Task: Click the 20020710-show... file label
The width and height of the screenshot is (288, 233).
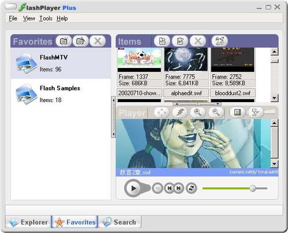Action: pos(139,93)
